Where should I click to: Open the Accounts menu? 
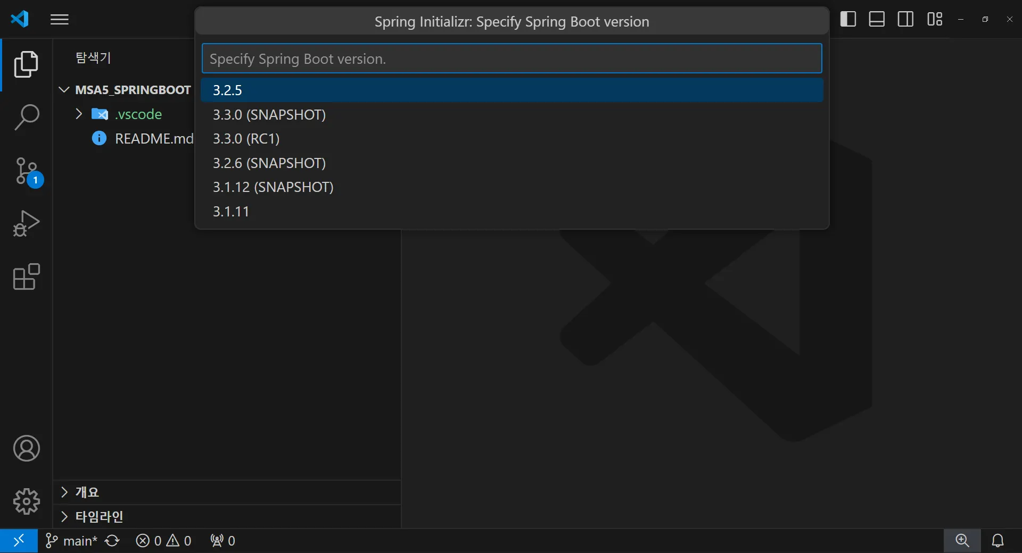point(26,448)
